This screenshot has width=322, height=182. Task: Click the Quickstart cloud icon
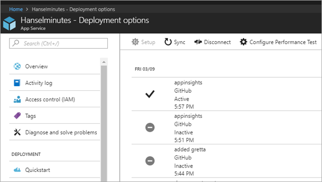pos(17,169)
